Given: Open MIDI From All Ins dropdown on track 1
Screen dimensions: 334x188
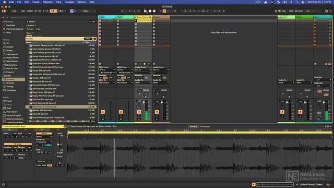Looking at the screenshot, I should (107, 69).
